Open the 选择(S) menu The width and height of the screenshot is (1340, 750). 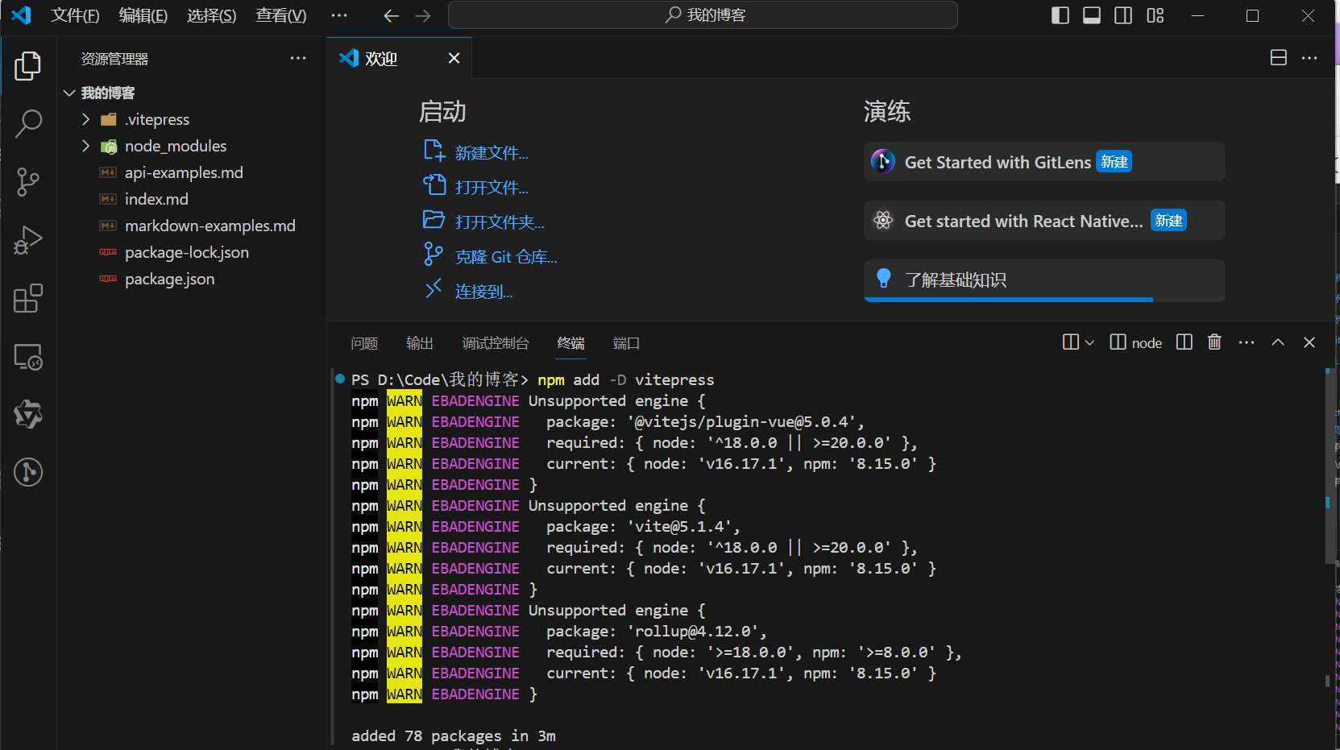pos(211,15)
